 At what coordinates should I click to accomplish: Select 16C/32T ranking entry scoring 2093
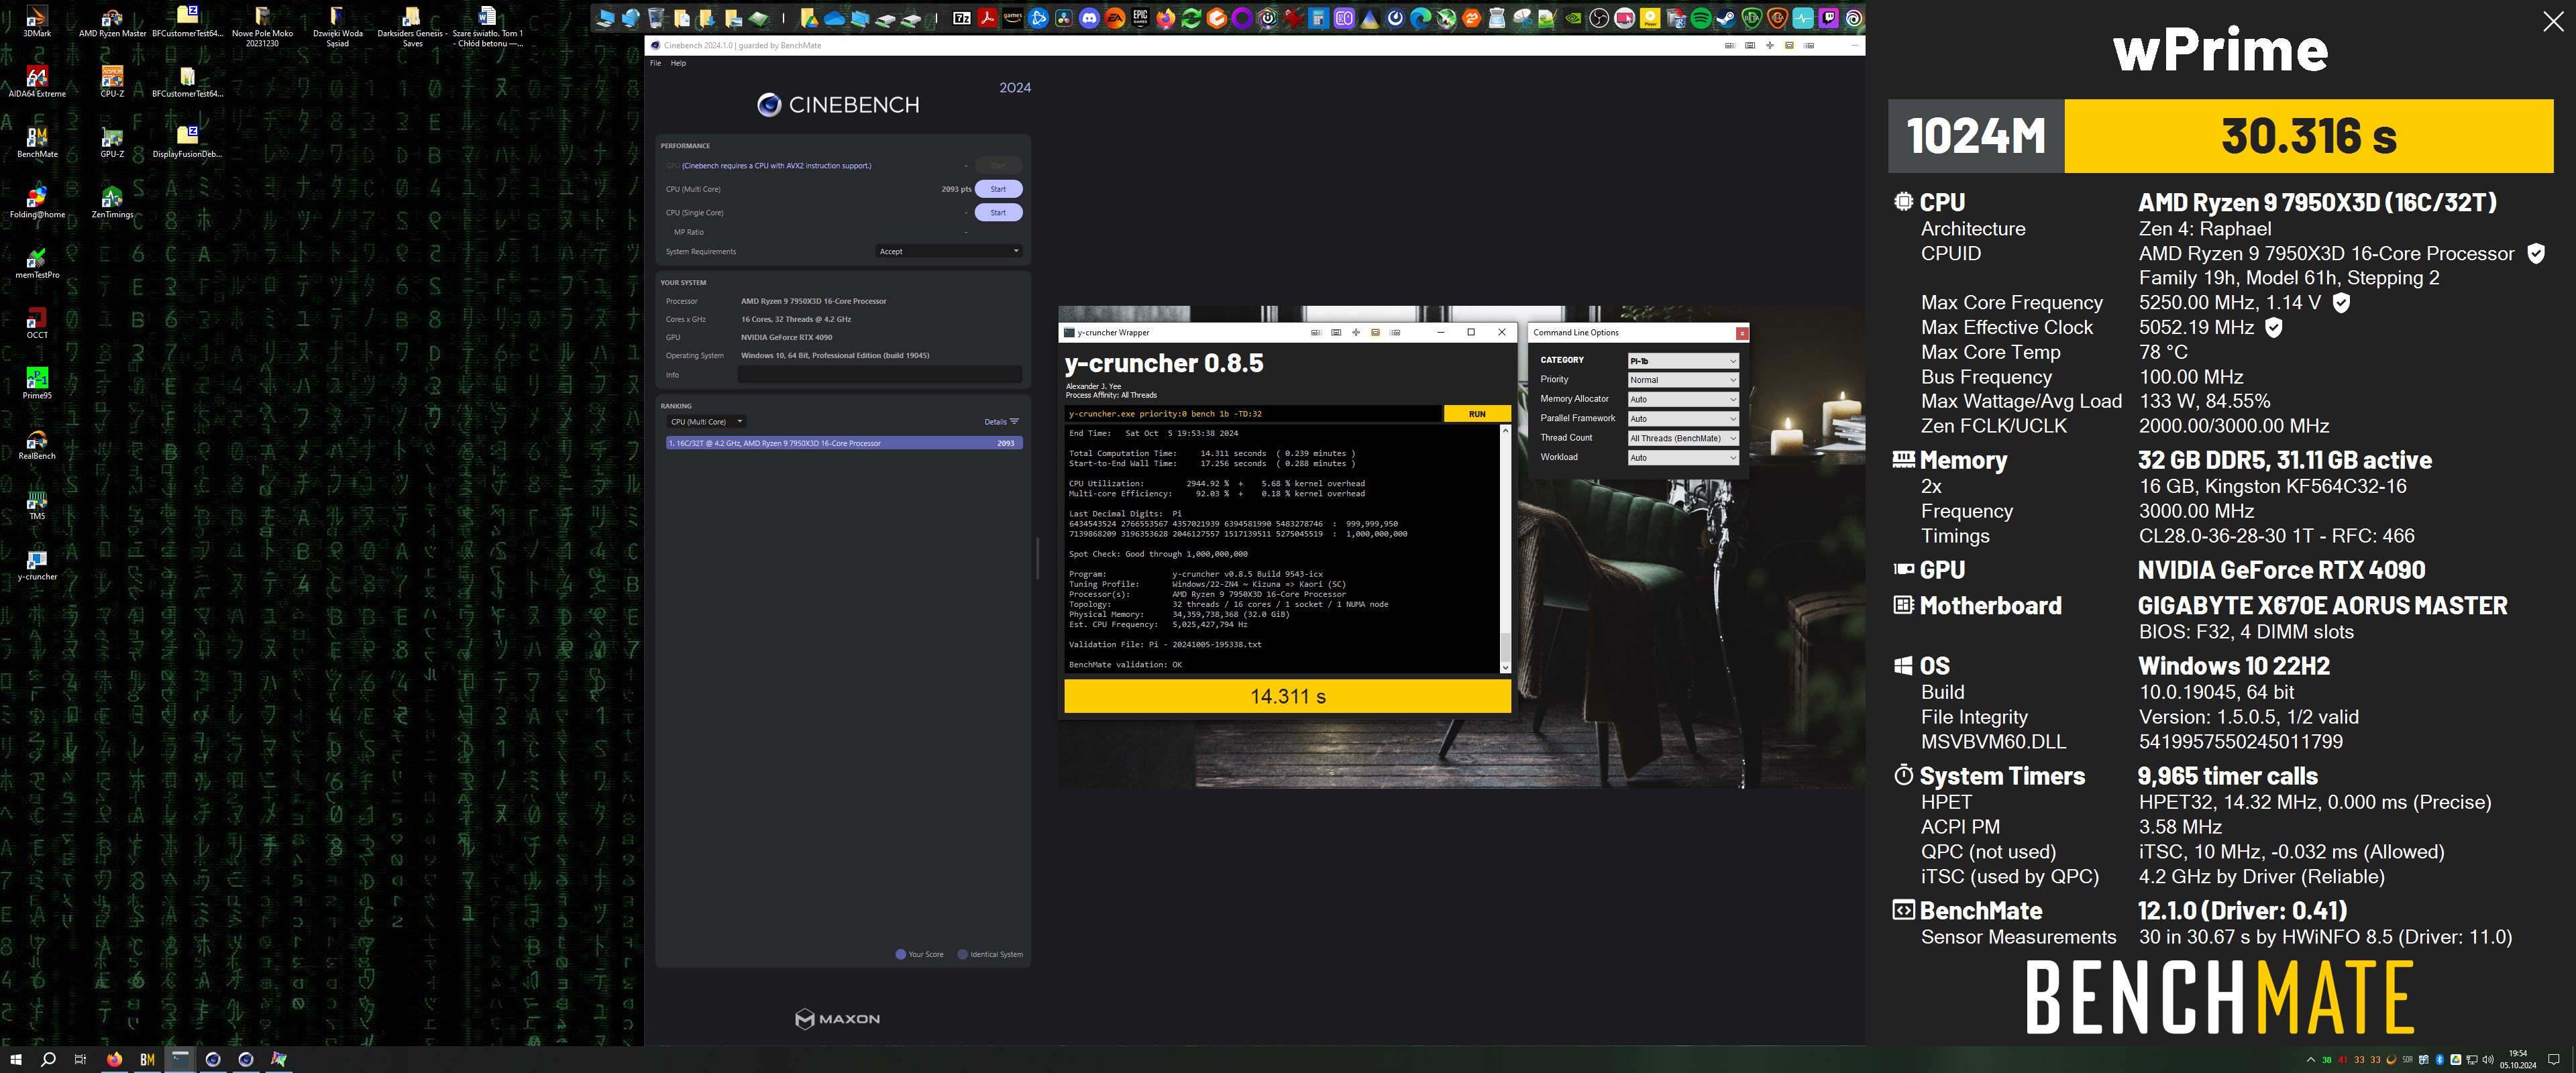point(844,443)
